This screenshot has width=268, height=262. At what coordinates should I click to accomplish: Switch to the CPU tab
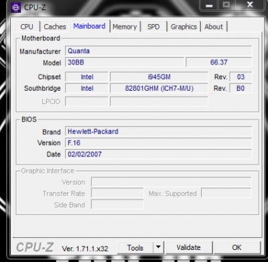pyautogui.click(x=27, y=27)
